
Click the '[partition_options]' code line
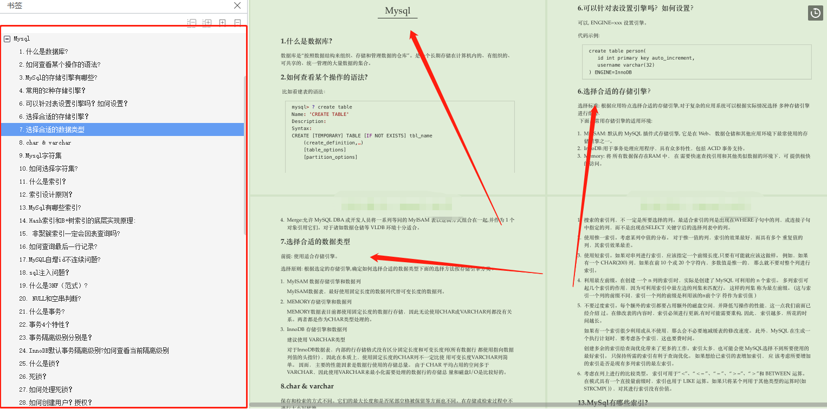[x=331, y=157]
